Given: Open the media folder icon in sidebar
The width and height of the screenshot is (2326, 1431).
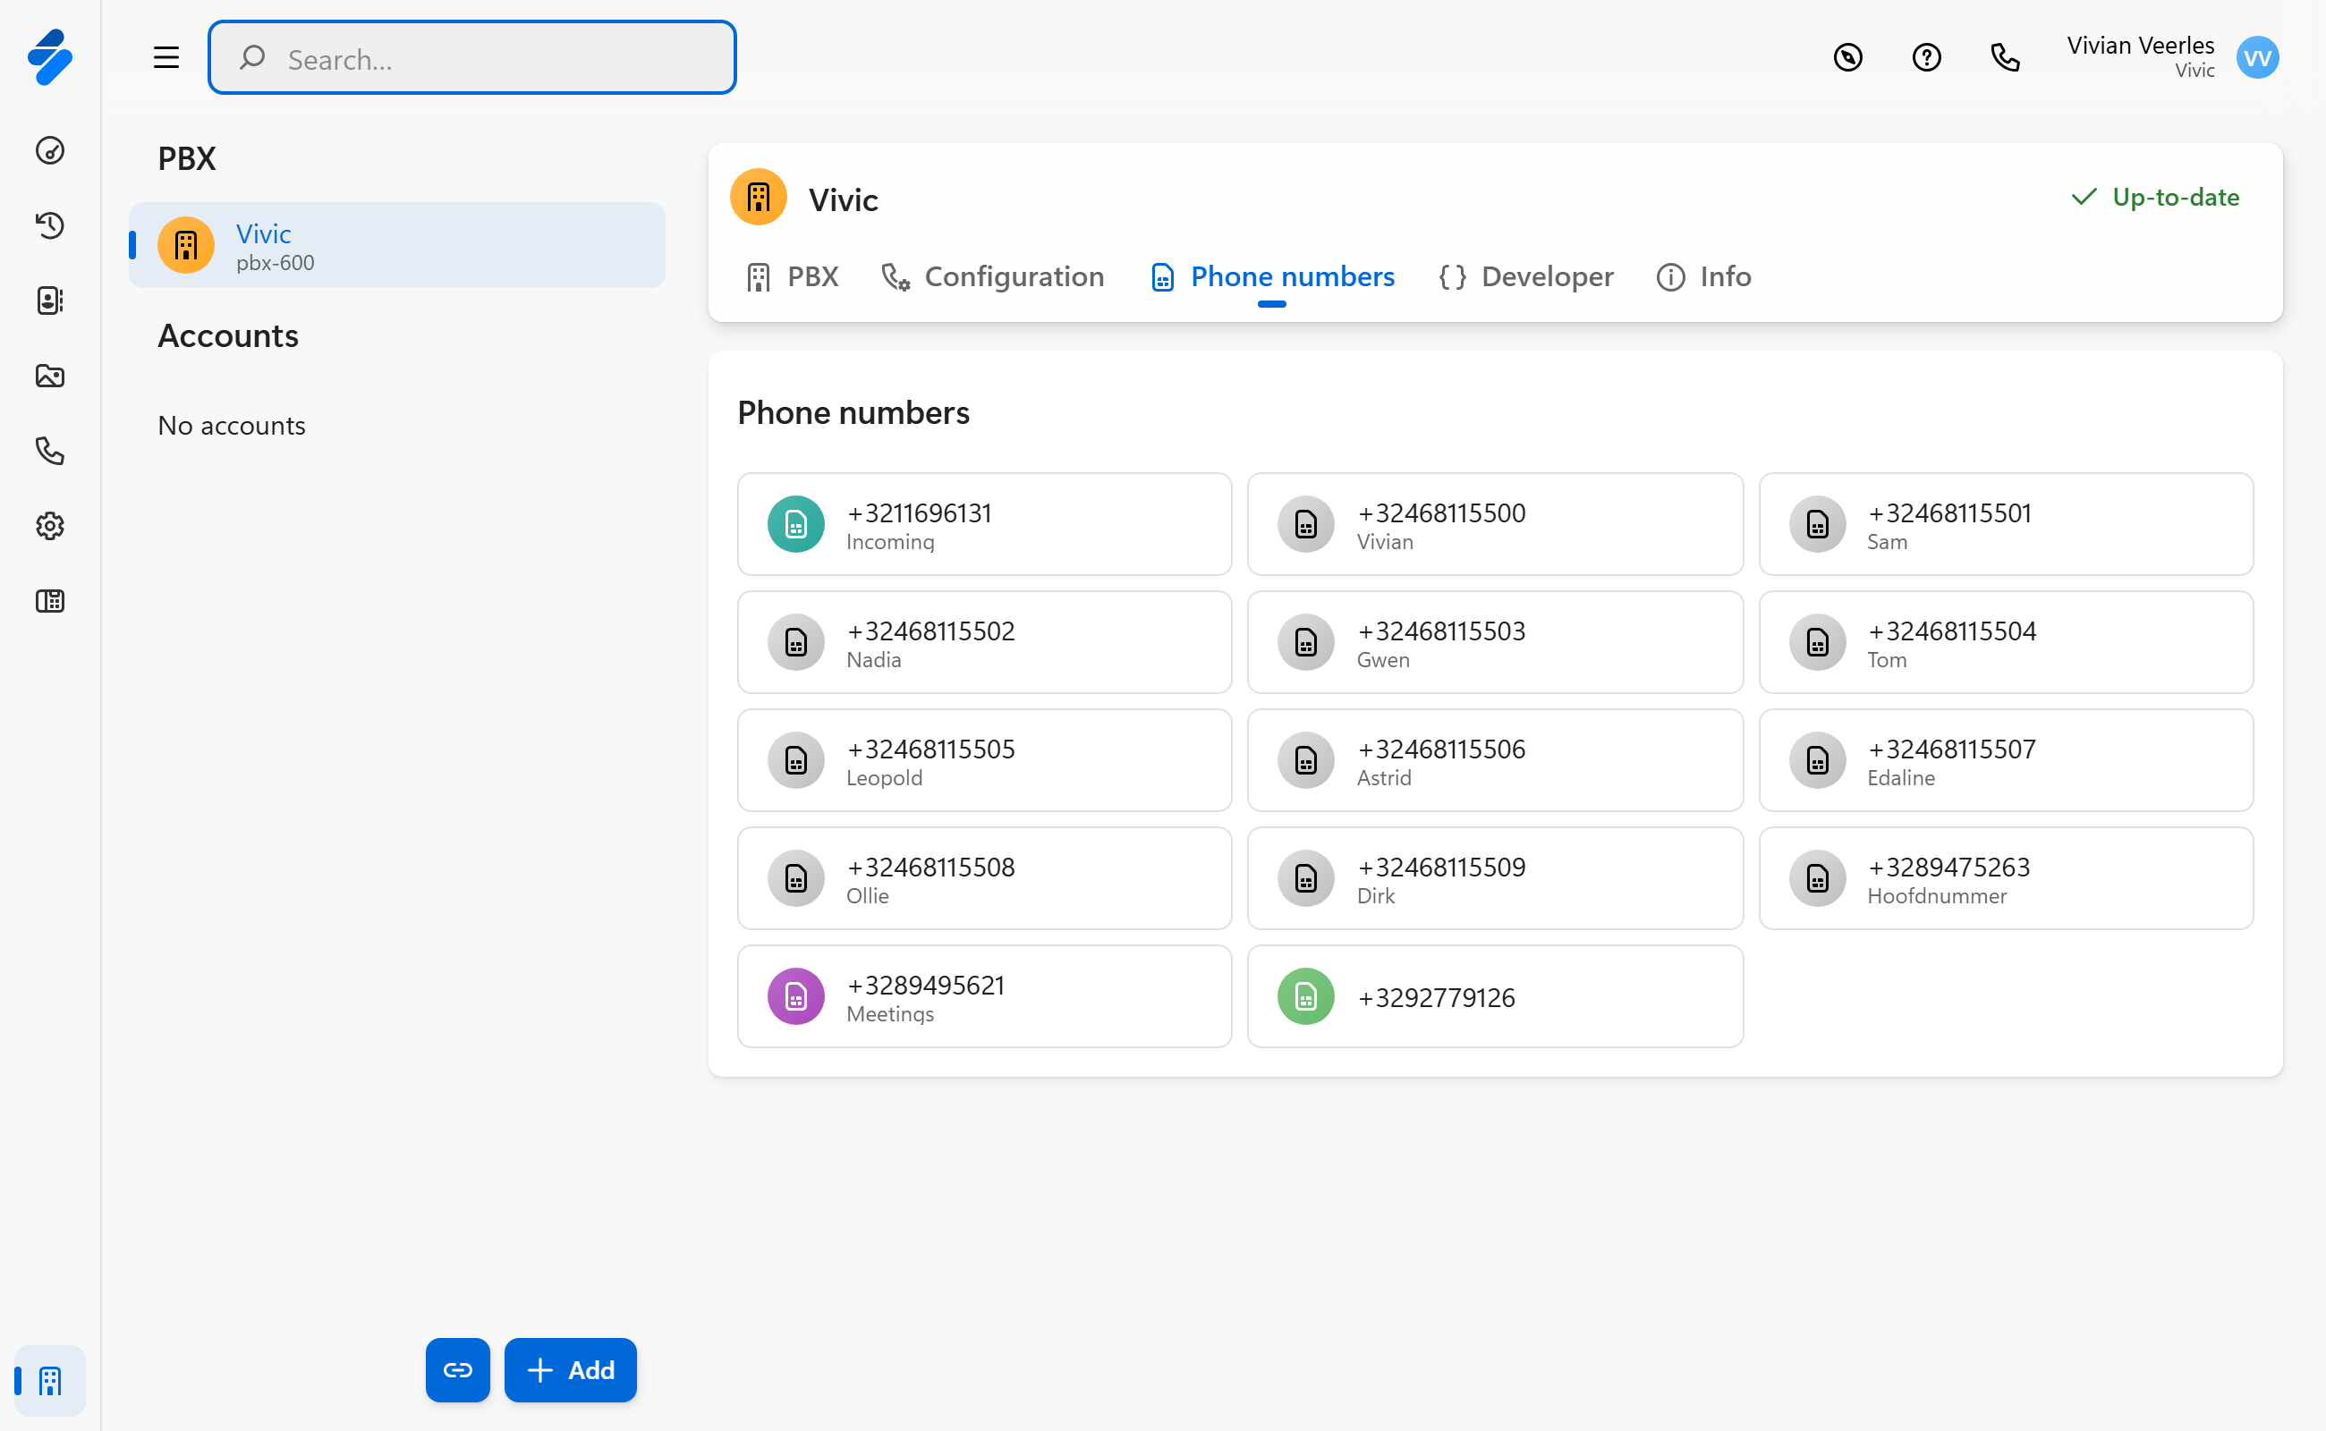Looking at the screenshot, I should 50,376.
